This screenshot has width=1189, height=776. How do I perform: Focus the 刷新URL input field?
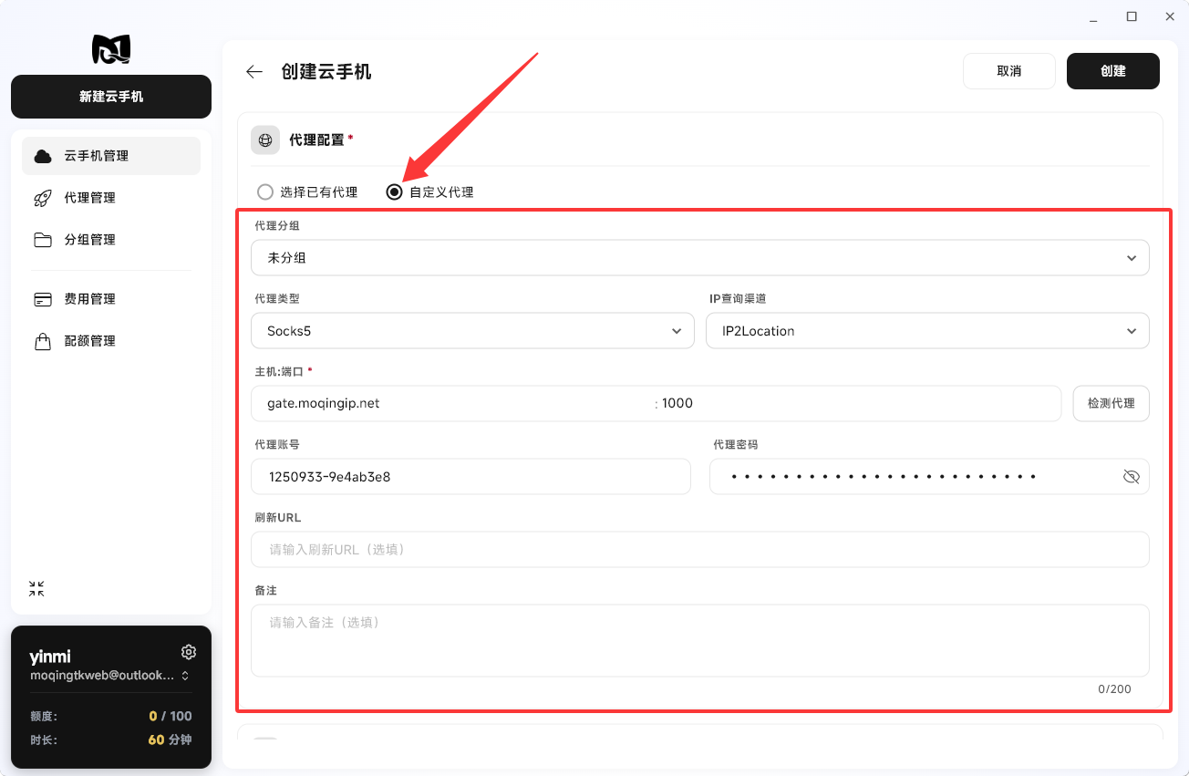[x=700, y=550]
